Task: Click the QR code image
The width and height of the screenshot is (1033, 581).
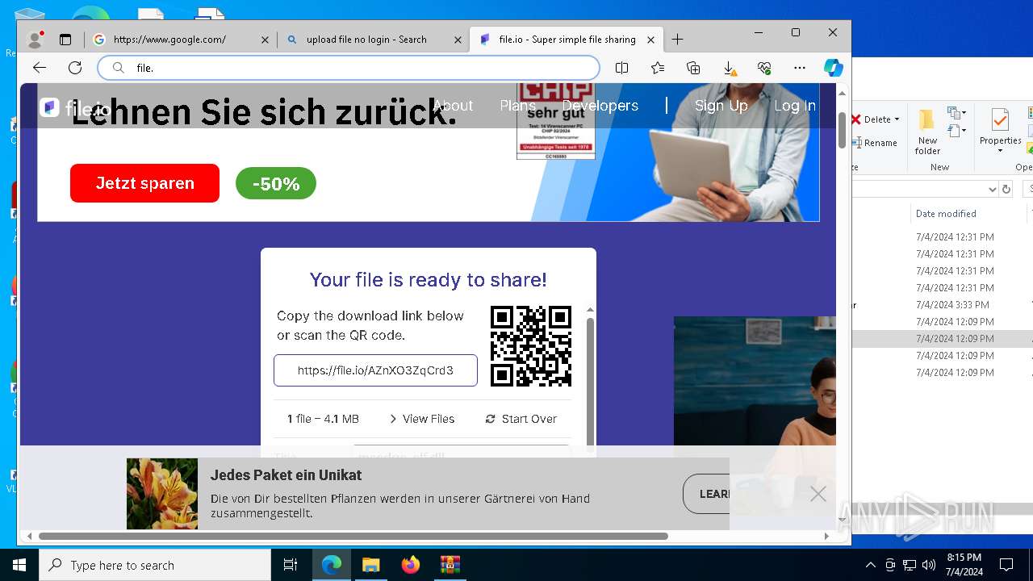Action: (x=531, y=346)
